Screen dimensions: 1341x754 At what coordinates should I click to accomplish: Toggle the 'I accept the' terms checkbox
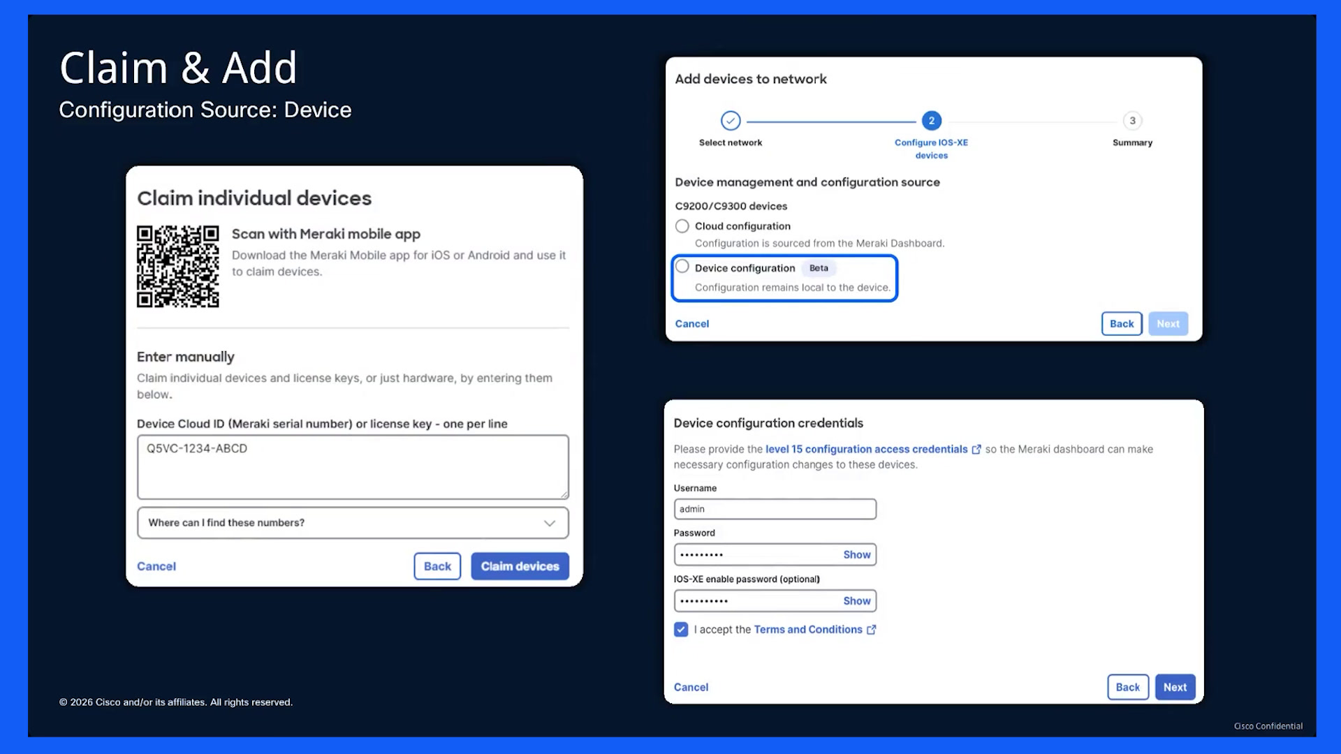pos(681,630)
